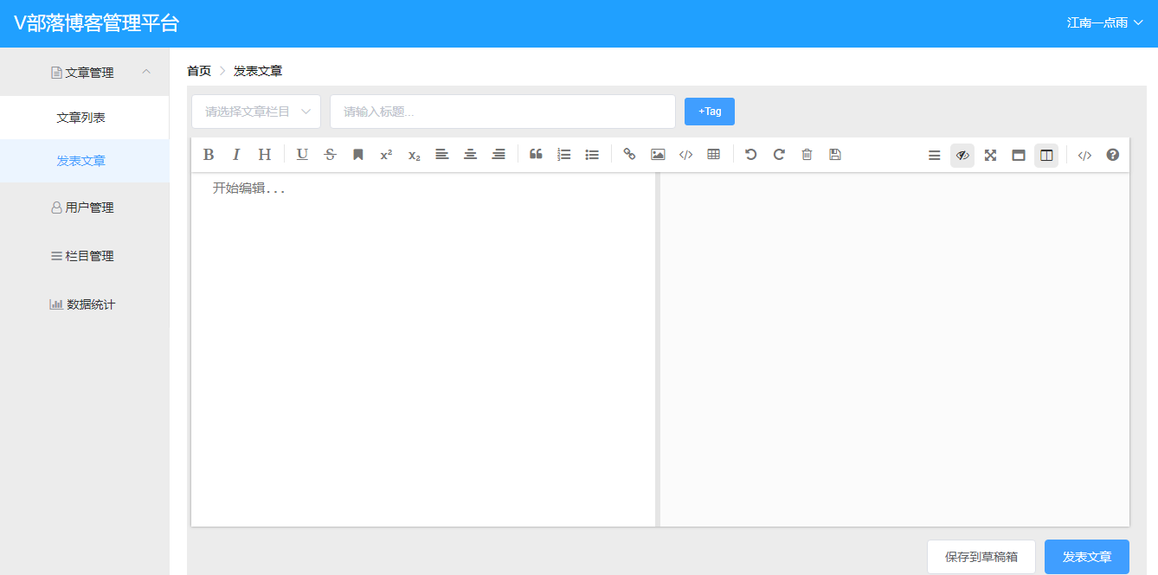Save content using the floppy disk icon
1158x575 pixels.
point(835,155)
